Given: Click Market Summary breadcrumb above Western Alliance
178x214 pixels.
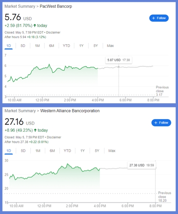Looking at the screenshot, I should (20, 111).
